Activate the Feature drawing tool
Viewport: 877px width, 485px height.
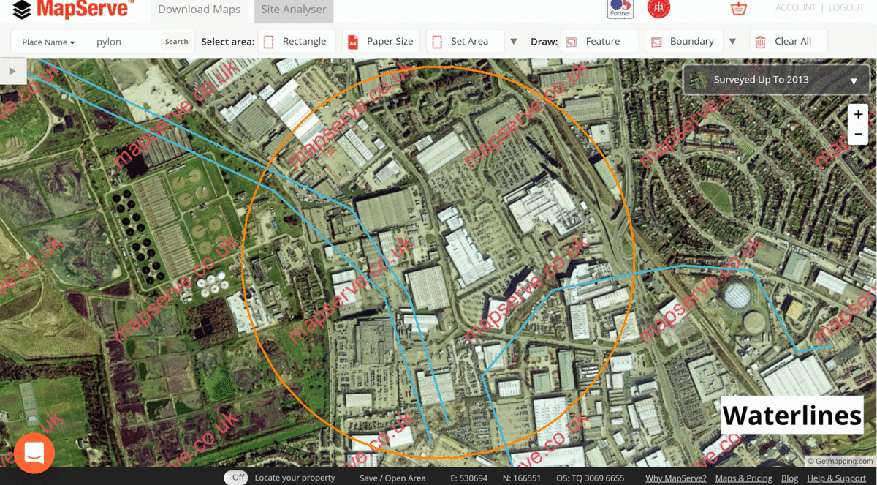point(599,41)
